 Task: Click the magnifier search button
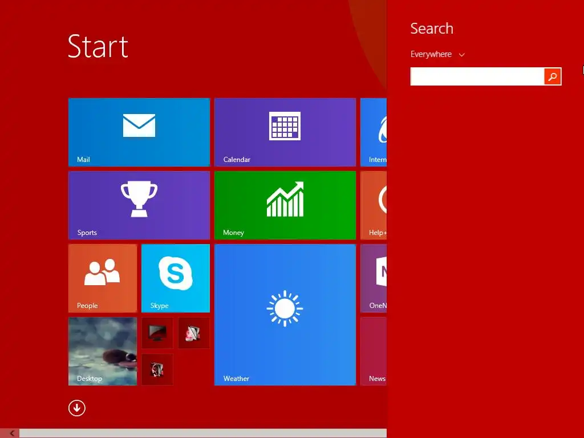(x=553, y=76)
